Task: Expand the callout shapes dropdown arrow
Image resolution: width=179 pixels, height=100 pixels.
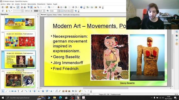Action: tap(49, 91)
